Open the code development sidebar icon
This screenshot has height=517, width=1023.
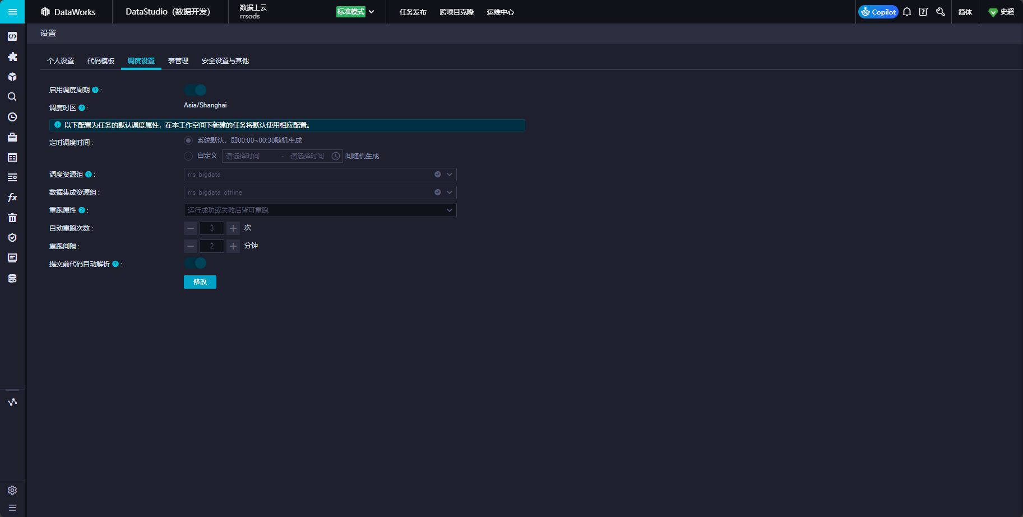(12, 36)
